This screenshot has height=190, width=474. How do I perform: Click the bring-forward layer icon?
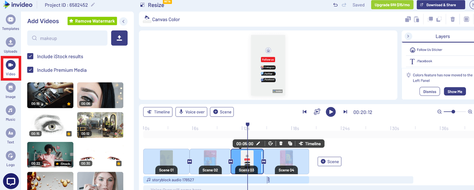[x=430, y=19]
